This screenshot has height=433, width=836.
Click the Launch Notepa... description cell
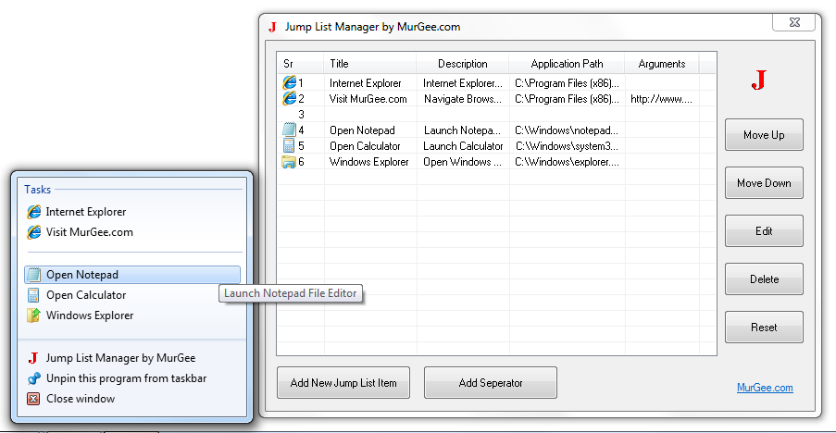pos(462,130)
